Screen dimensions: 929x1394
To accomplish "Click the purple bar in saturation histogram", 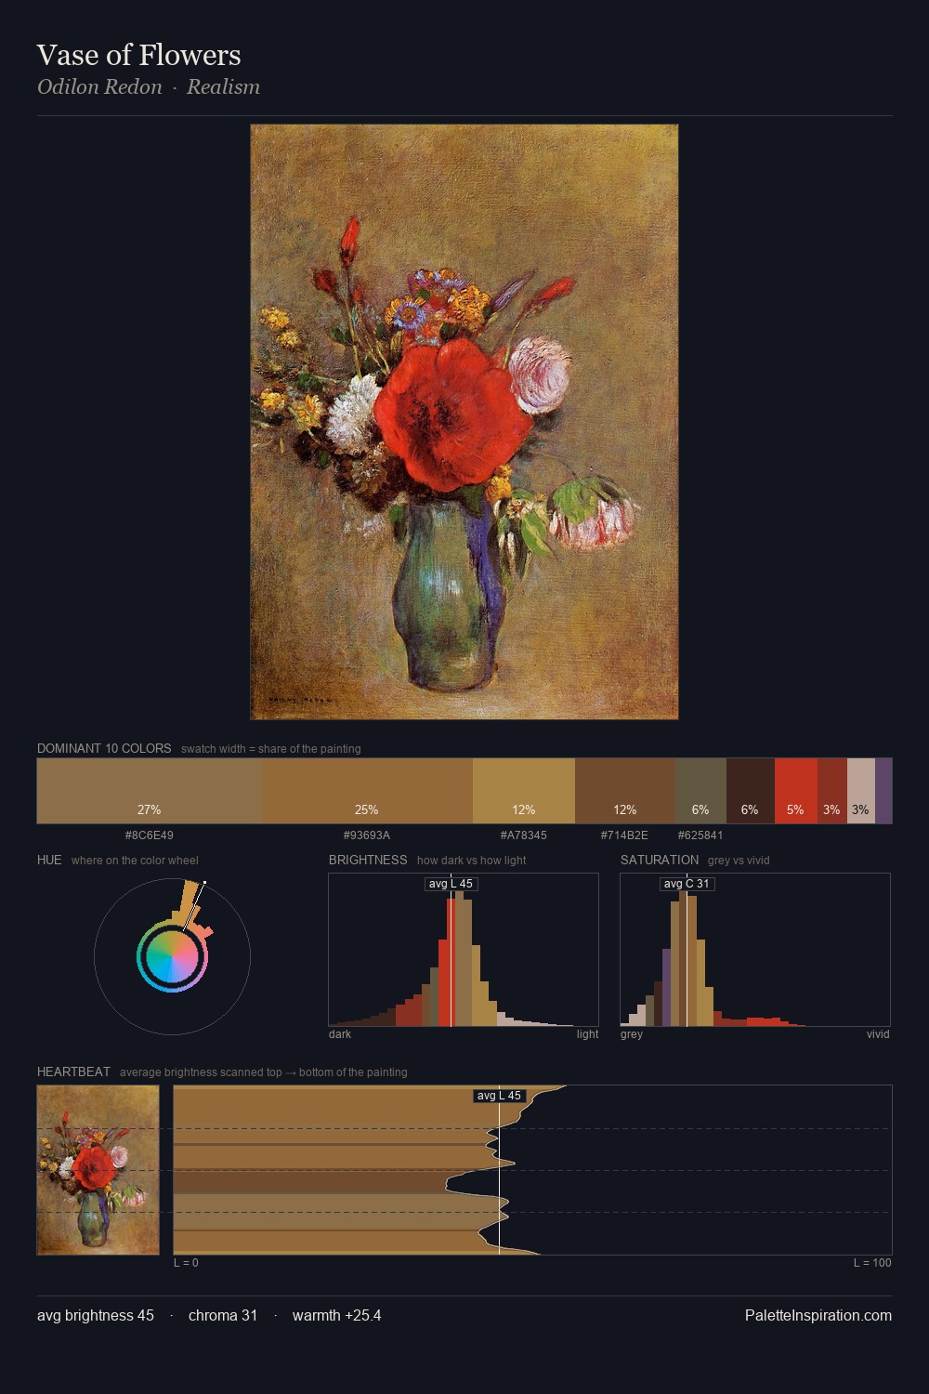I will click(x=666, y=987).
